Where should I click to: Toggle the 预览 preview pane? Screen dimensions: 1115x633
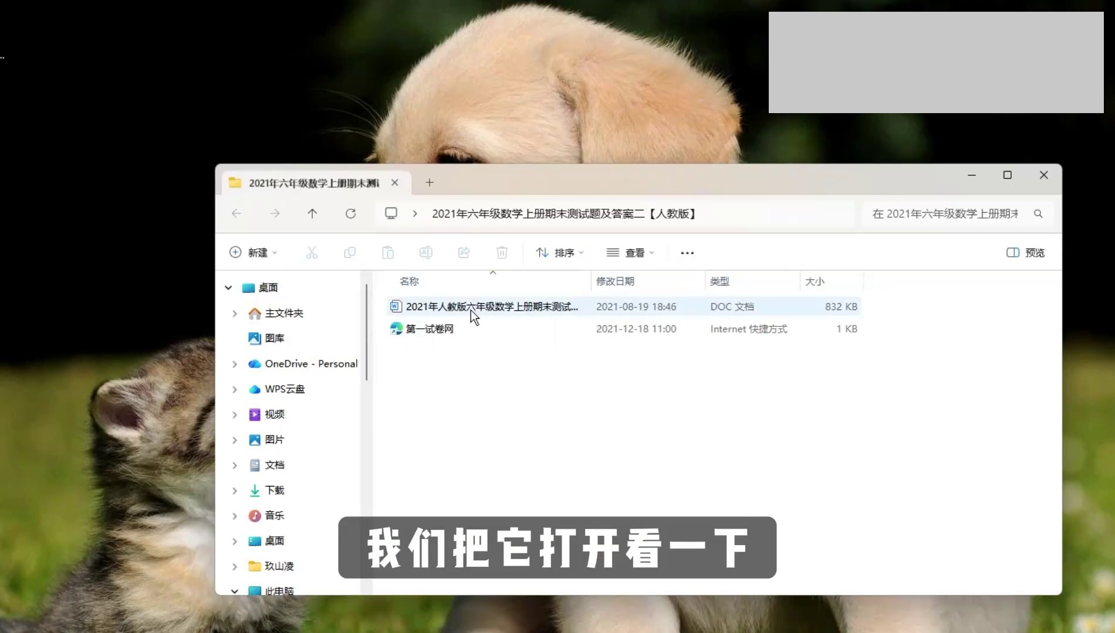pyautogui.click(x=1025, y=253)
